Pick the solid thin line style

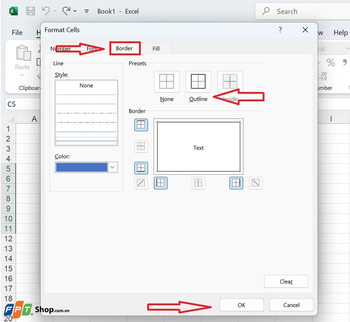(86, 140)
